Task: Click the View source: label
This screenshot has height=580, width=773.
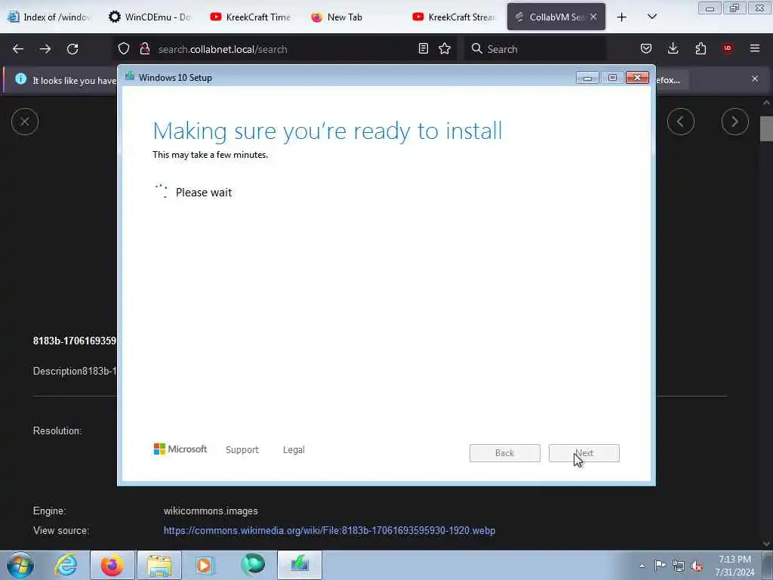Action: pyautogui.click(x=61, y=531)
